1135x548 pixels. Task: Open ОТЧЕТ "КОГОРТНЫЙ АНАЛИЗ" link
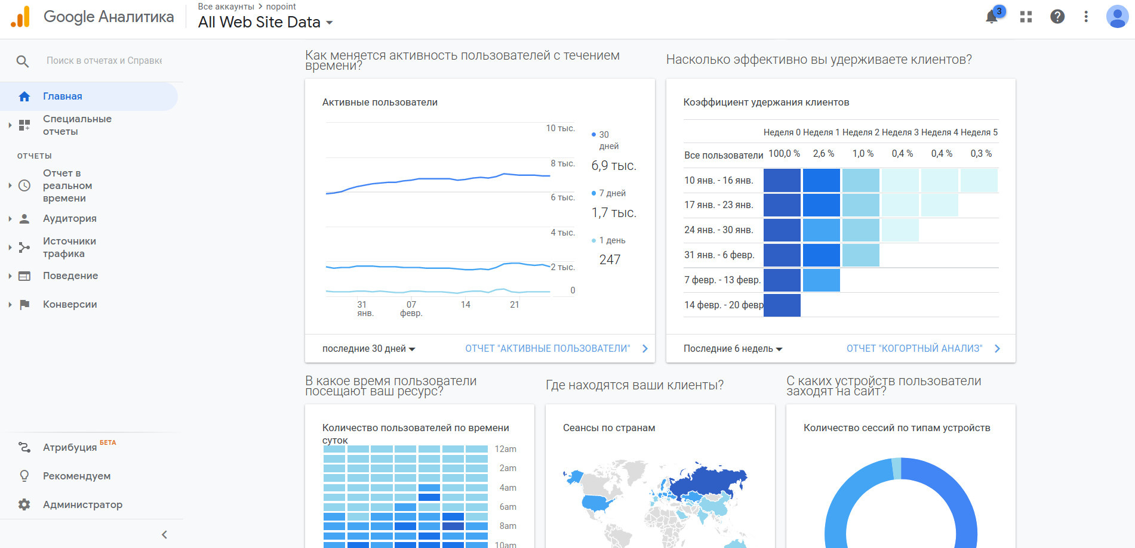point(914,349)
